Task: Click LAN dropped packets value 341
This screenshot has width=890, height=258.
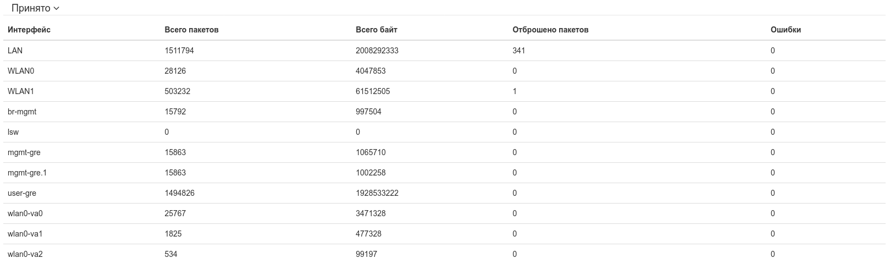Action: tap(518, 51)
